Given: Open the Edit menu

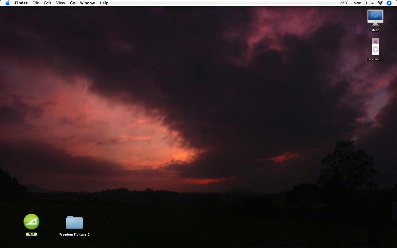Looking at the screenshot, I should click(x=48, y=3).
